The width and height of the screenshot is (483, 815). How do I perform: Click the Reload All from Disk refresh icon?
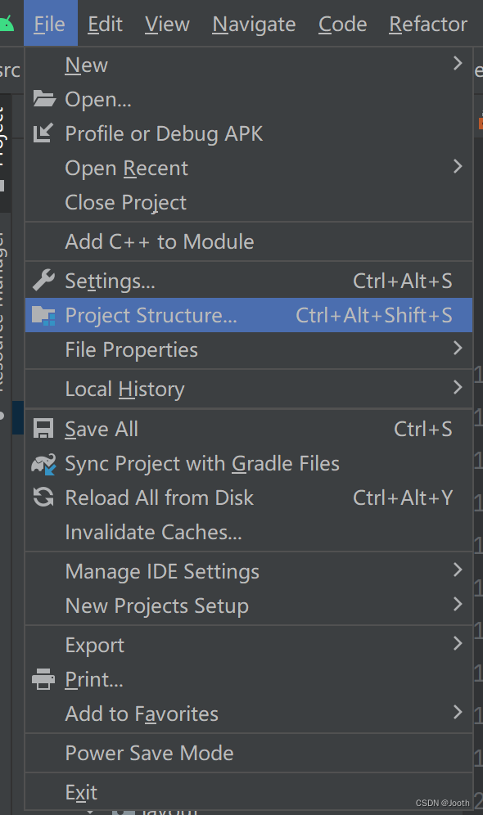click(43, 498)
